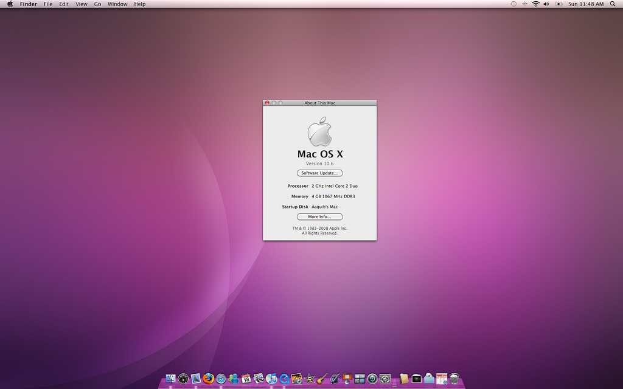
Task: Click the 4 GB 1067 MHz DDR3 value
Action: tap(333, 196)
